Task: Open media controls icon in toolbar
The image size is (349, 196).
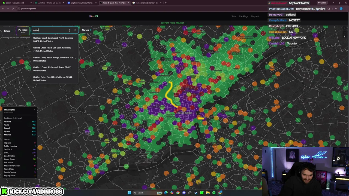Action: (x=336, y=8)
